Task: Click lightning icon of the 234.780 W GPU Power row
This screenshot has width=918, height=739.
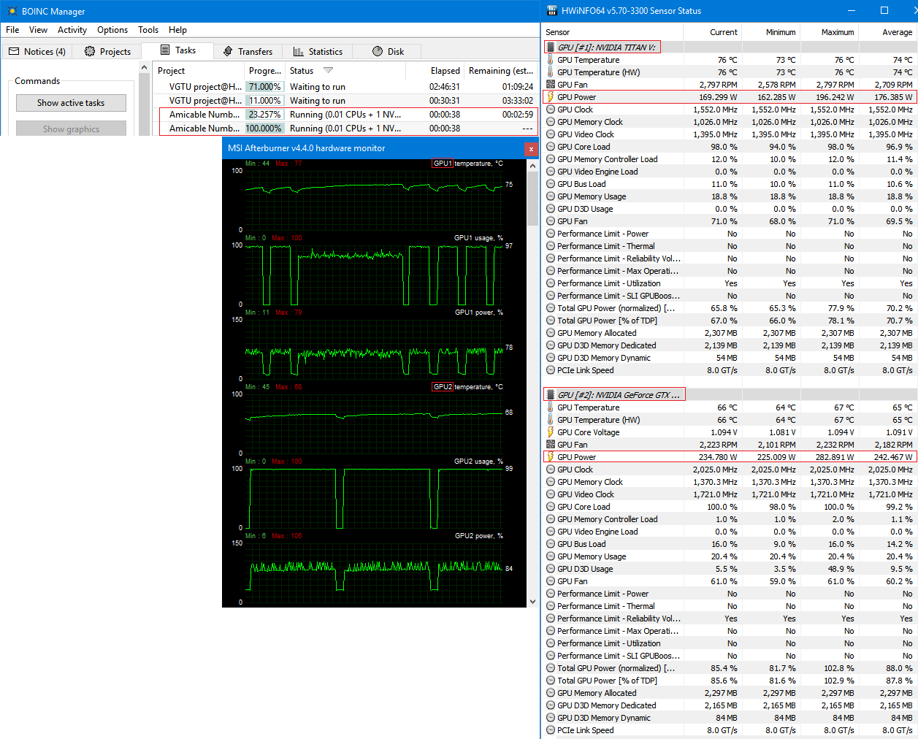Action: (551, 457)
